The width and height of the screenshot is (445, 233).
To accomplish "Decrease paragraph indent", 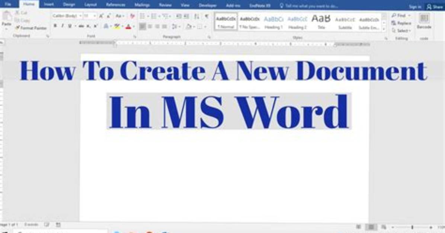I will click(179, 16).
